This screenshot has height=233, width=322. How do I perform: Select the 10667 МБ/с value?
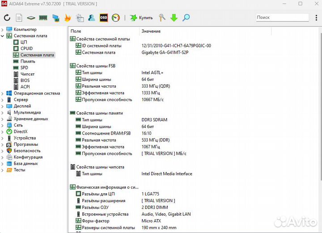click(153, 100)
